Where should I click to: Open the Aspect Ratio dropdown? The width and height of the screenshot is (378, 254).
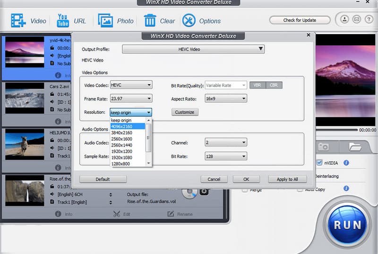point(226,98)
